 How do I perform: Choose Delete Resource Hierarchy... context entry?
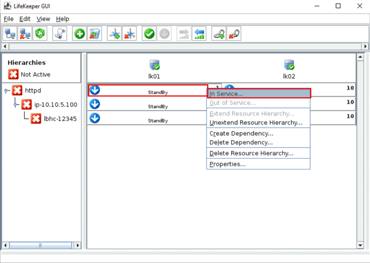pos(251,153)
